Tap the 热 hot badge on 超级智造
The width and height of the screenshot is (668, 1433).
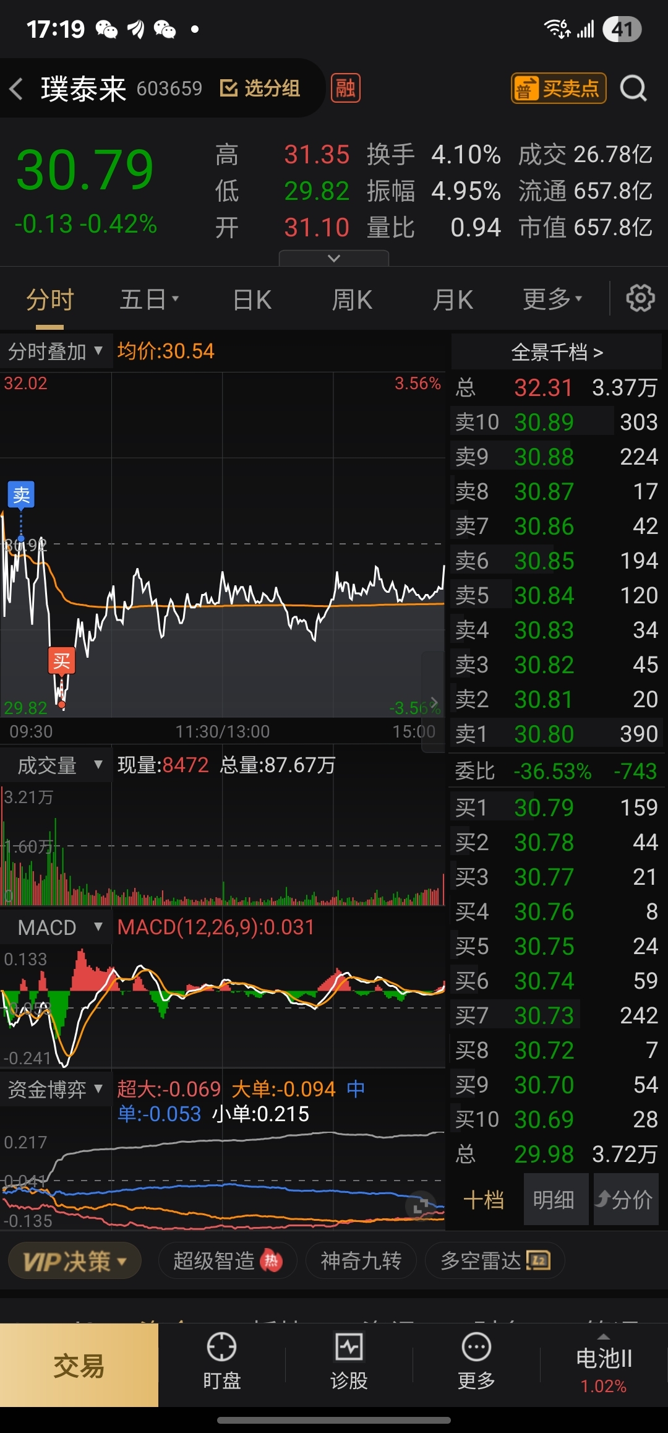point(271,1260)
